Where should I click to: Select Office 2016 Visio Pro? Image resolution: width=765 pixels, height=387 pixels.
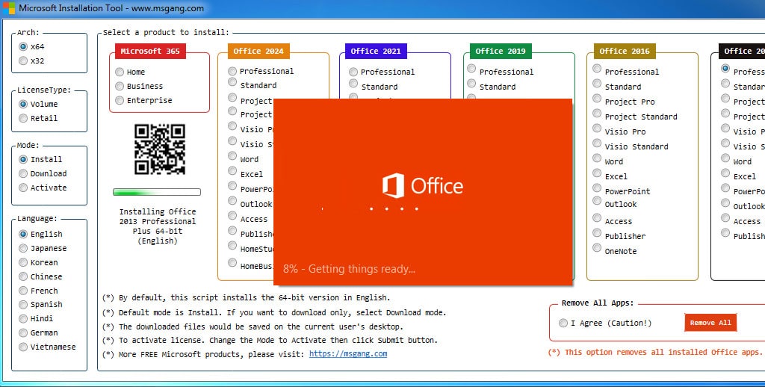point(597,129)
